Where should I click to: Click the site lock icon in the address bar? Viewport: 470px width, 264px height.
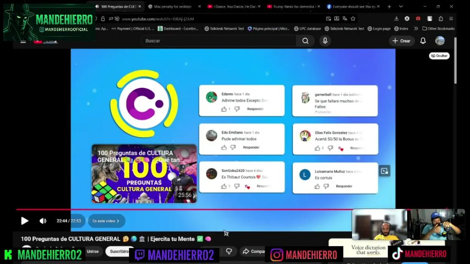(103, 19)
